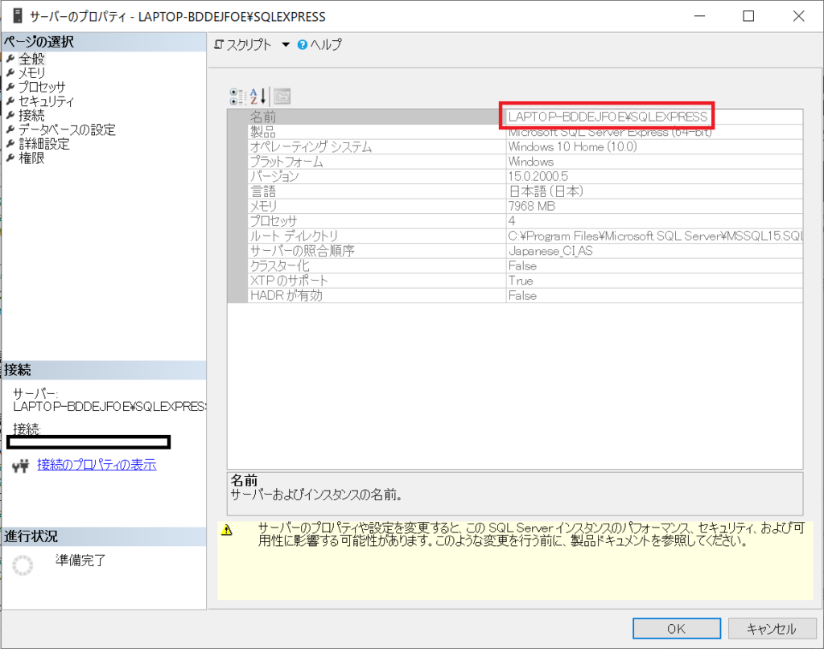Click the キャンセル button

tap(771, 628)
